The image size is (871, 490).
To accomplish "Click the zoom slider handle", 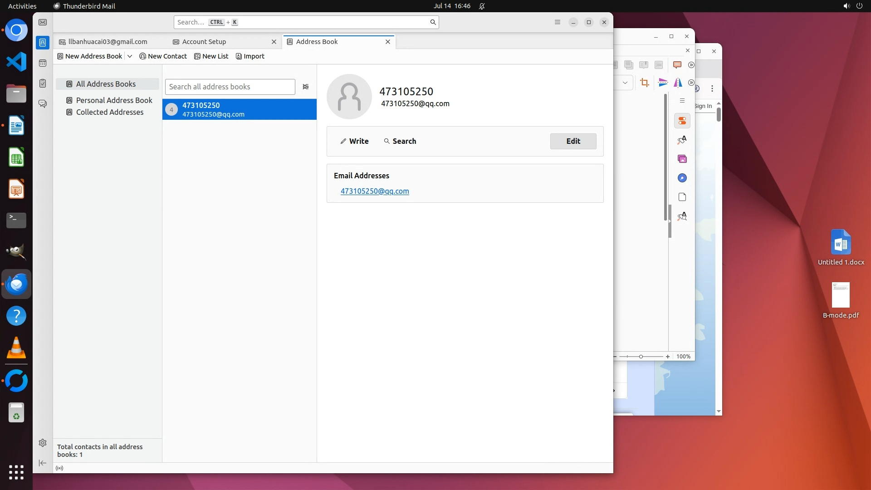I will pos(641,357).
